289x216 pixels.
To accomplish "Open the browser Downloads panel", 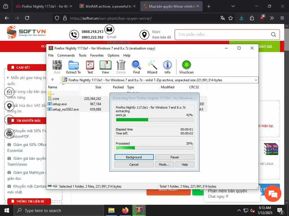I will pos(242,18).
